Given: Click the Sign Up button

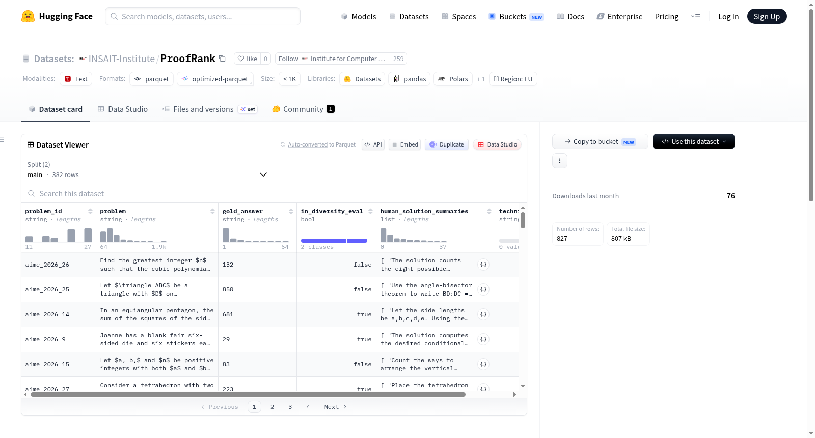Looking at the screenshot, I should pyautogui.click(x=767, y=16).
